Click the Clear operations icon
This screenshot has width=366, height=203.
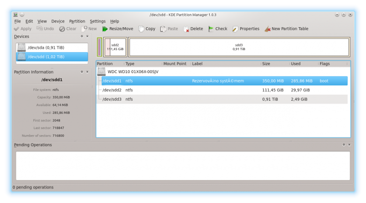[62, 29]
